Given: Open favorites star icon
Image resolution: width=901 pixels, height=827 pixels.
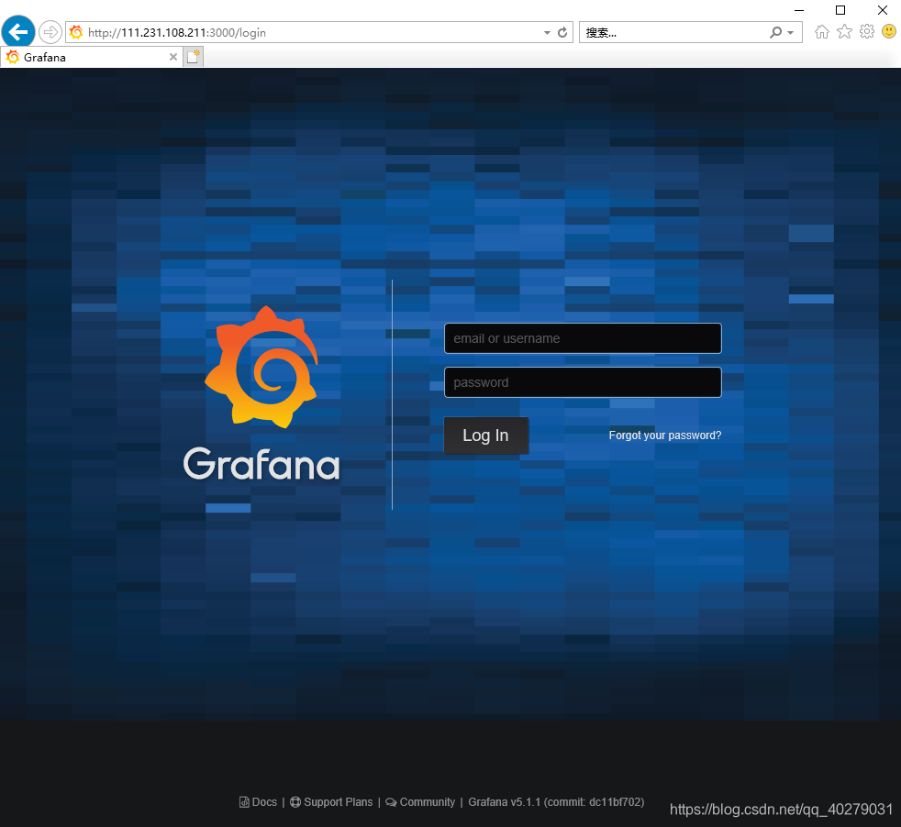Looking at the screenshot, I should pos(844,31).
